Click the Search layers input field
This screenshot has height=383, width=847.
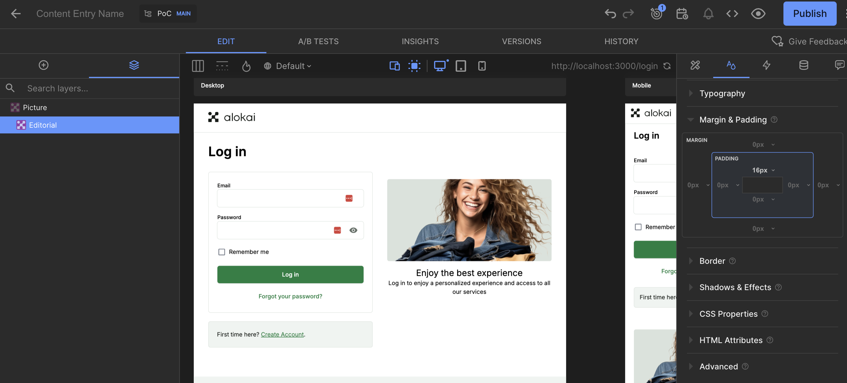(99, 88)
